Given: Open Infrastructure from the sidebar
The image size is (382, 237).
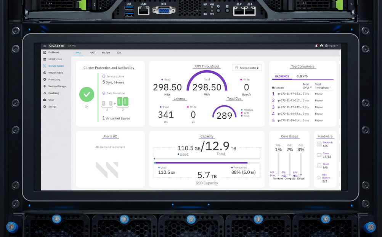Looking at the screenshot, I should point(45,59).
